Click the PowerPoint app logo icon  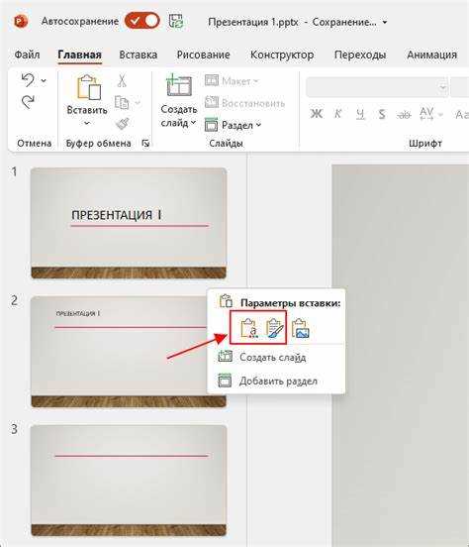21,22
